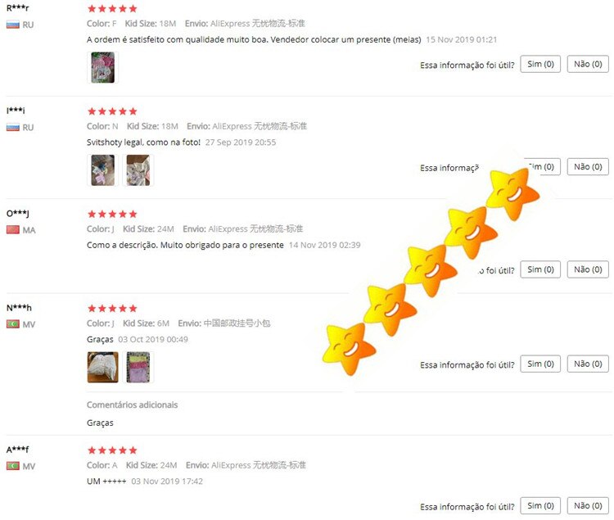Vote Não on I***i's review
Screen dimensions: 614x520
(588, 167)
